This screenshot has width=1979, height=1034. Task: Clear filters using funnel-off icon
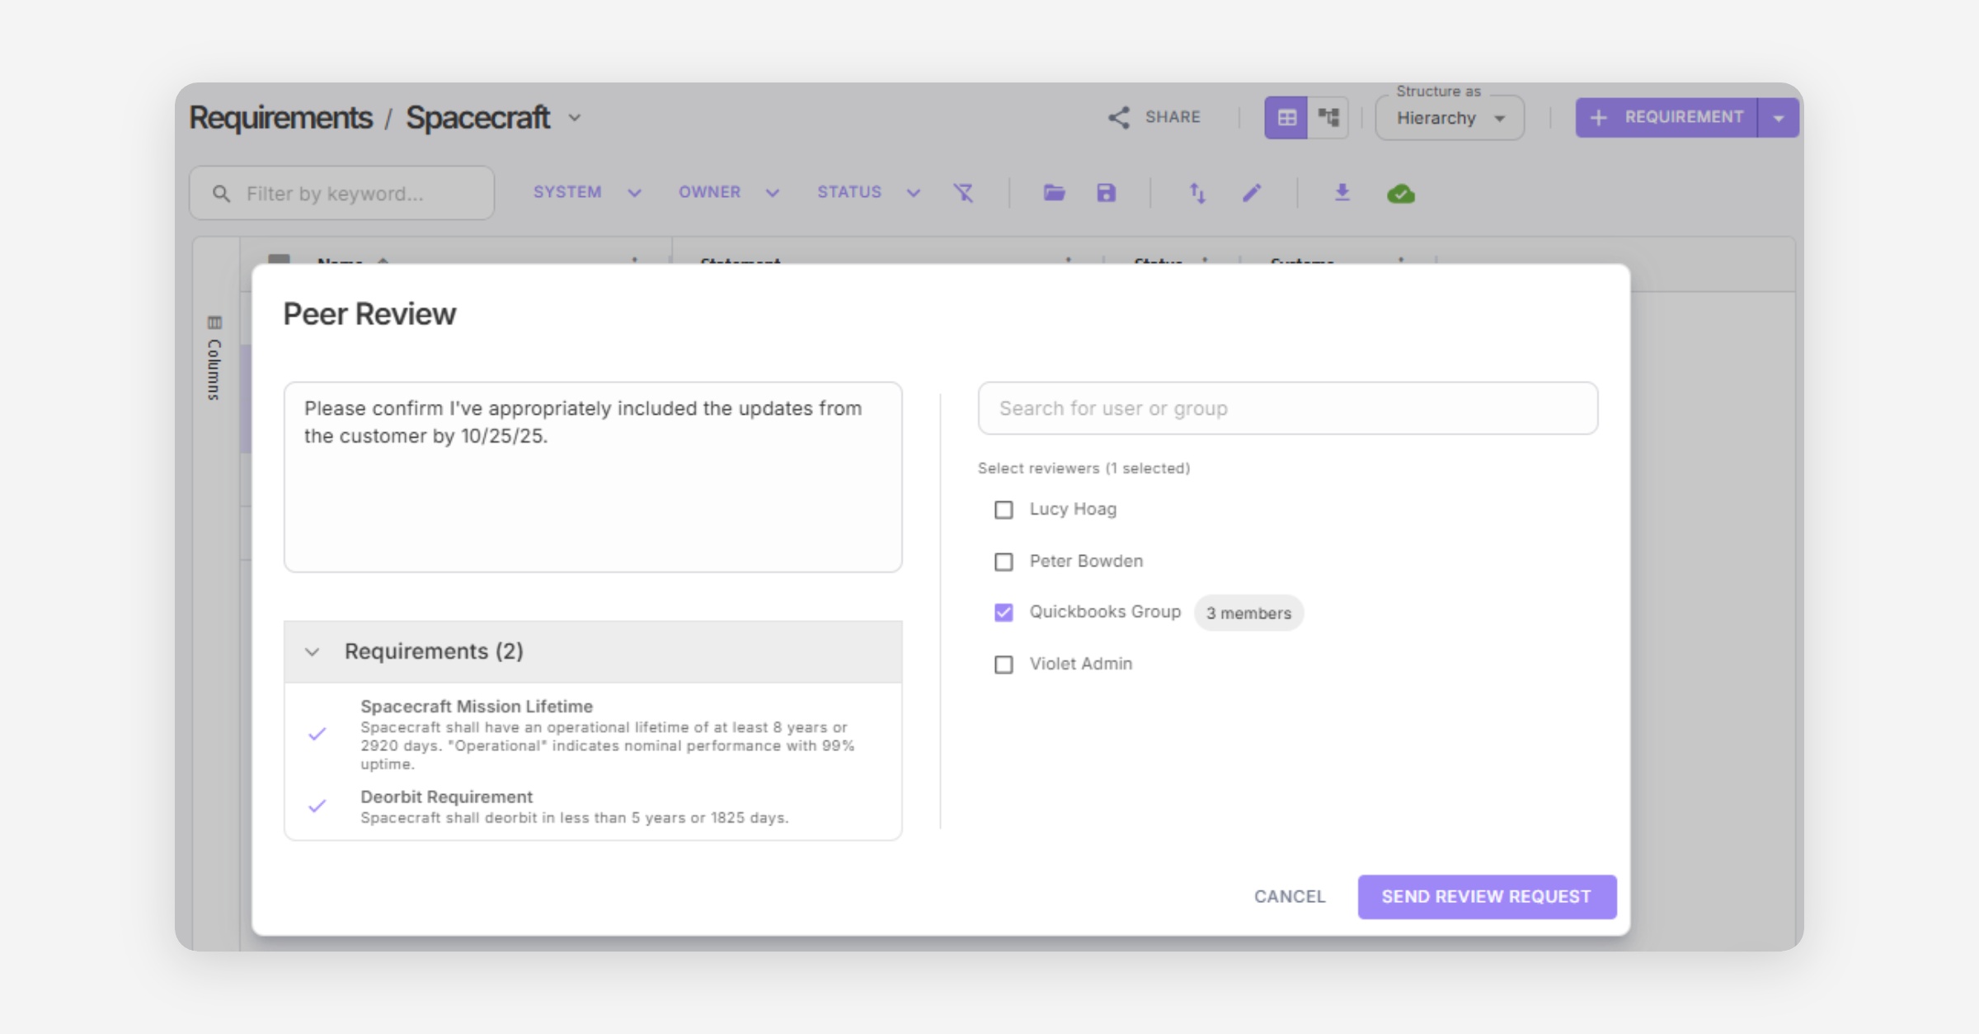(x=963, y=193)
